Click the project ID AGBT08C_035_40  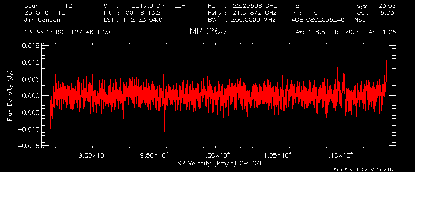coord(318,20)
